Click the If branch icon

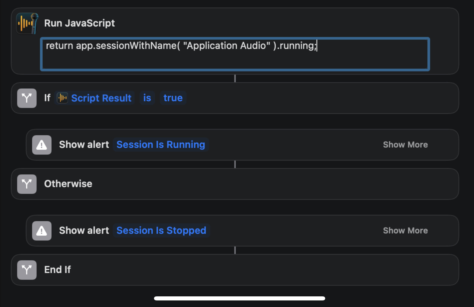(x=27, y=98)
